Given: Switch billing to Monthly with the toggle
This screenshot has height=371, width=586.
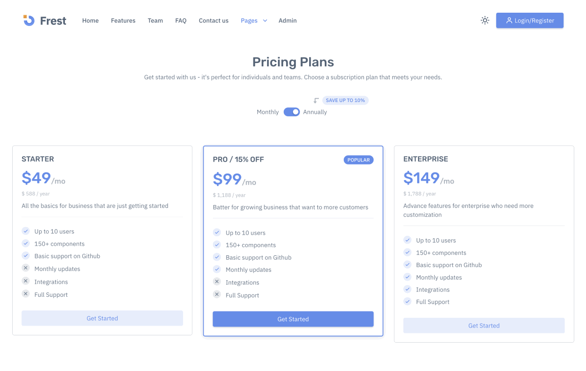Looking at the screenshot, I should click(292, 112).
